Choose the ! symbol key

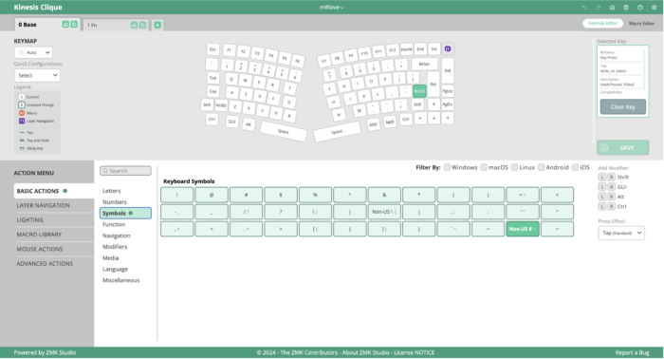click(177, 195)
